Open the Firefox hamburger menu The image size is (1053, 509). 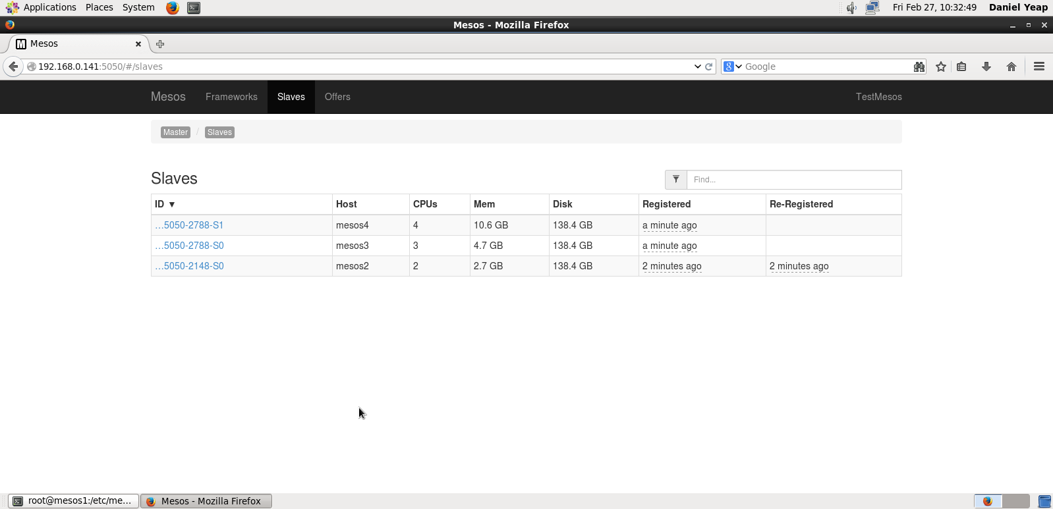1039,67
